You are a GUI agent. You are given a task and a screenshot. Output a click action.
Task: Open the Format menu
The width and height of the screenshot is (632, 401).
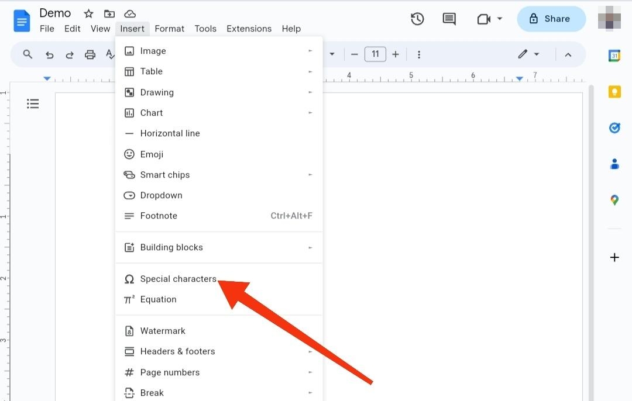point(169,28)
